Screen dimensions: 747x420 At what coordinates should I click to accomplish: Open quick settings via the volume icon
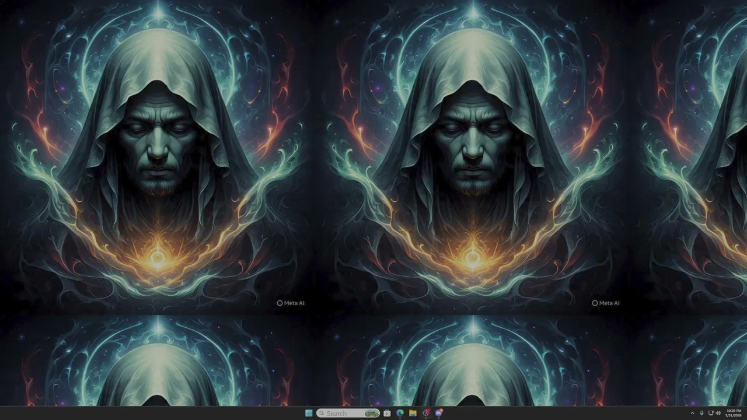(718, 413)
